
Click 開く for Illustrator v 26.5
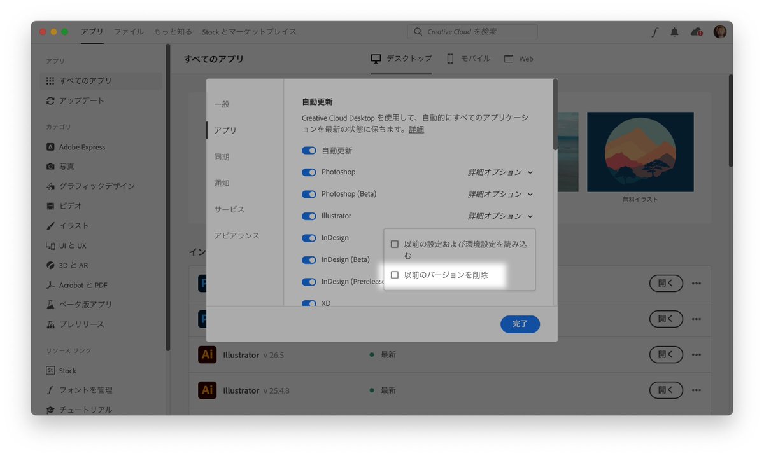(x=666, y=355)
